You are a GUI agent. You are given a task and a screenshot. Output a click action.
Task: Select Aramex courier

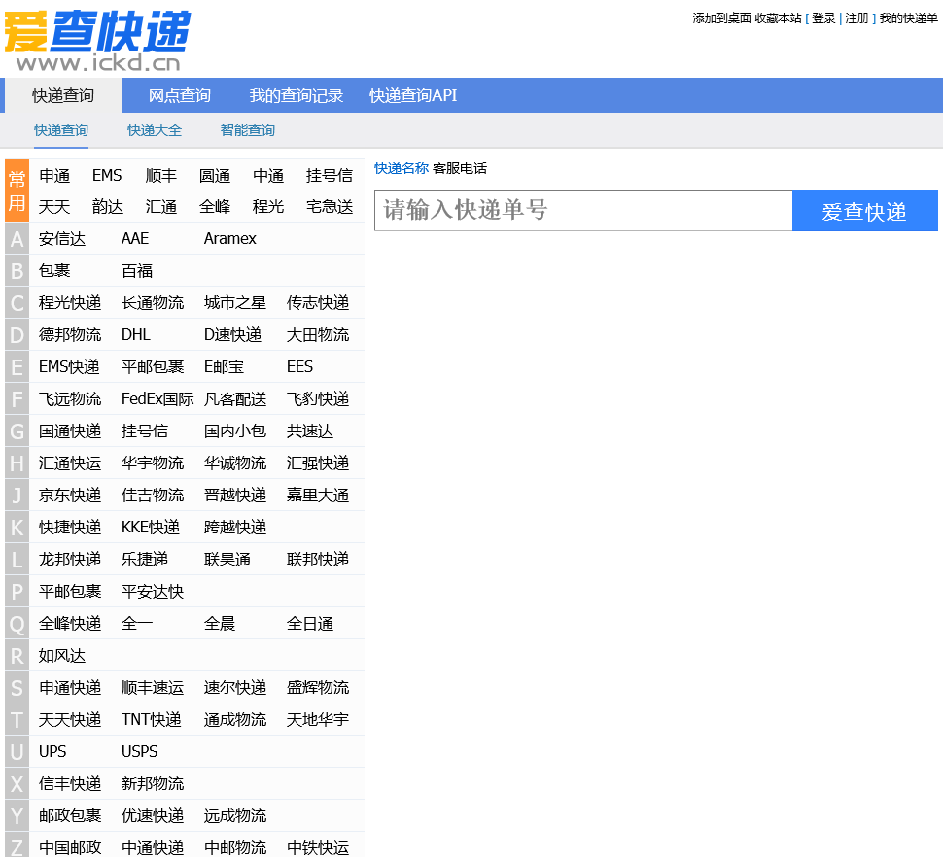coord(230,239)
